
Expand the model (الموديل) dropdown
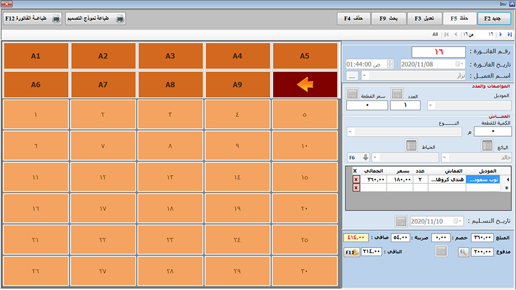[x=432, y=105]
